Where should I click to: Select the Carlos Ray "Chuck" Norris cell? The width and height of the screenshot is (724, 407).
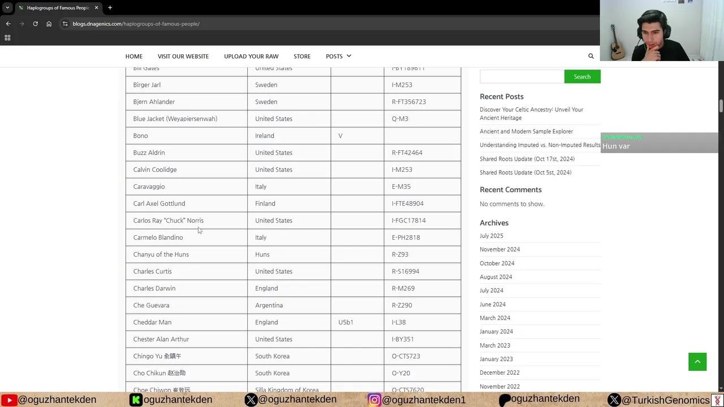tap(187, 220)
